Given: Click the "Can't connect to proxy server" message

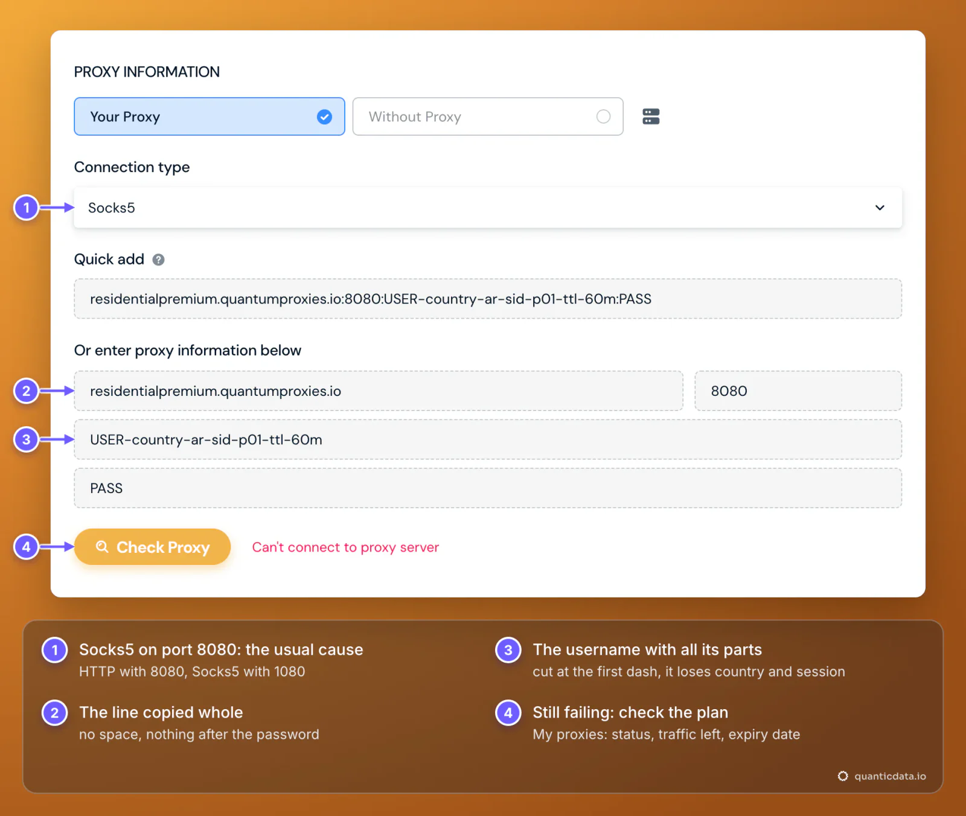Looking at the screenshot, I should [345, 547].
